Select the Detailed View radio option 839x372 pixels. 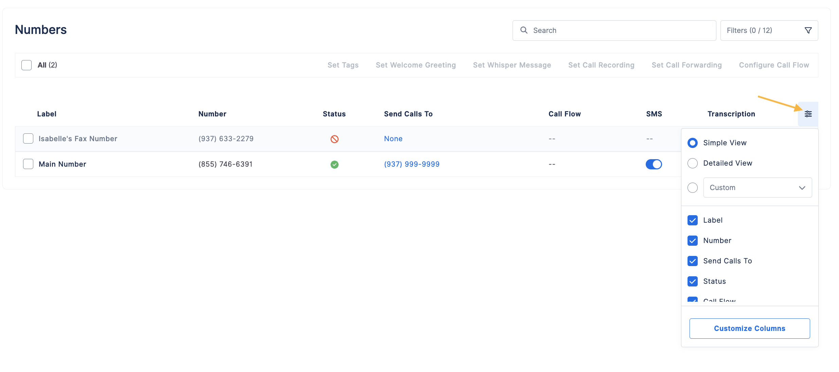692,163
